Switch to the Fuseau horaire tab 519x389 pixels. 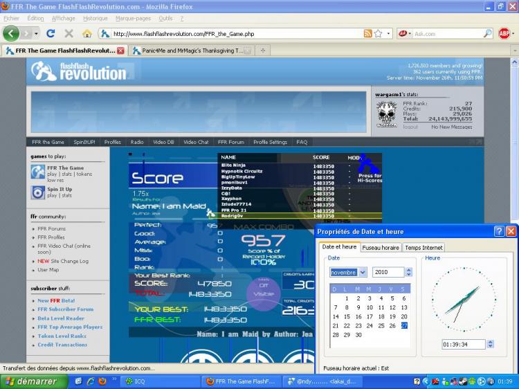pyautogui.click(x=381, y=247)
